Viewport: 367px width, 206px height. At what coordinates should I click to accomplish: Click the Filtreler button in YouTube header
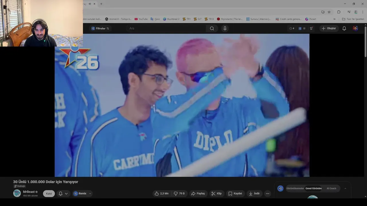(x=100, y=28)
